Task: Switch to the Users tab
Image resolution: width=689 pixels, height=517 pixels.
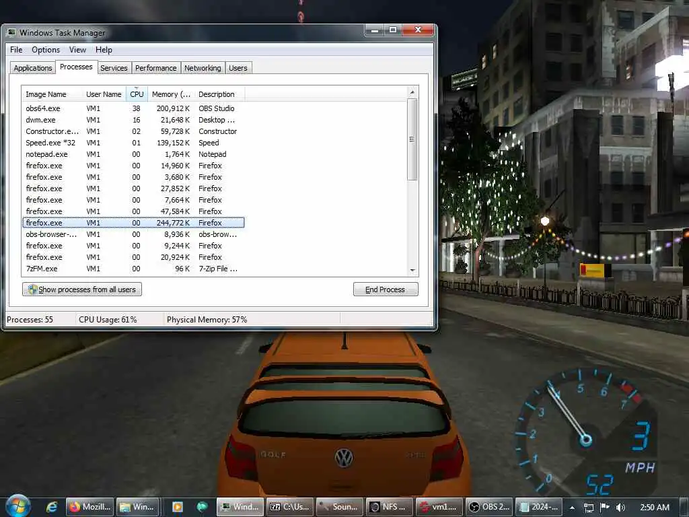Action: tap(238, 68)
